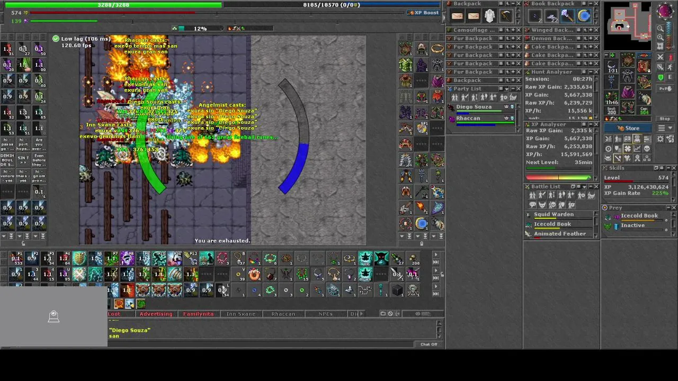
Task: Open the menu dropdown beside Store
Action: click(x=665, y=128)
